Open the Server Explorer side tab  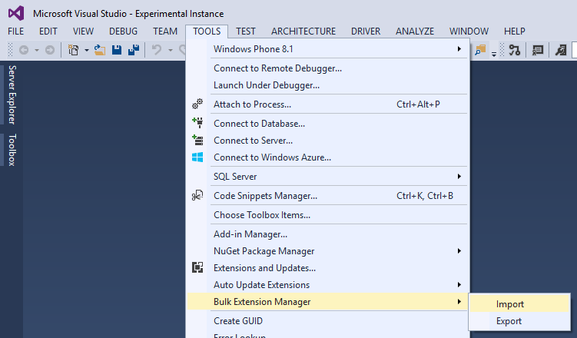tap(12, 95)
